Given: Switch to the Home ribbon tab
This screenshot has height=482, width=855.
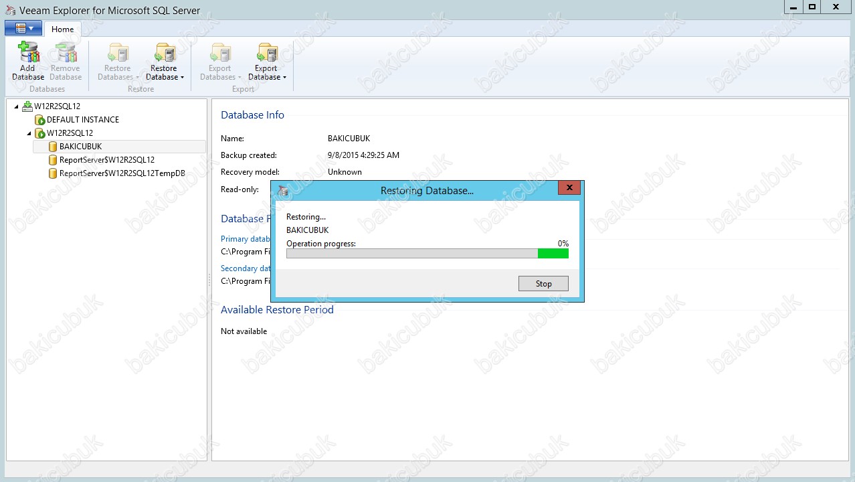Looking at the screenshot, I should pyautogui.click(x=63, y=29).
